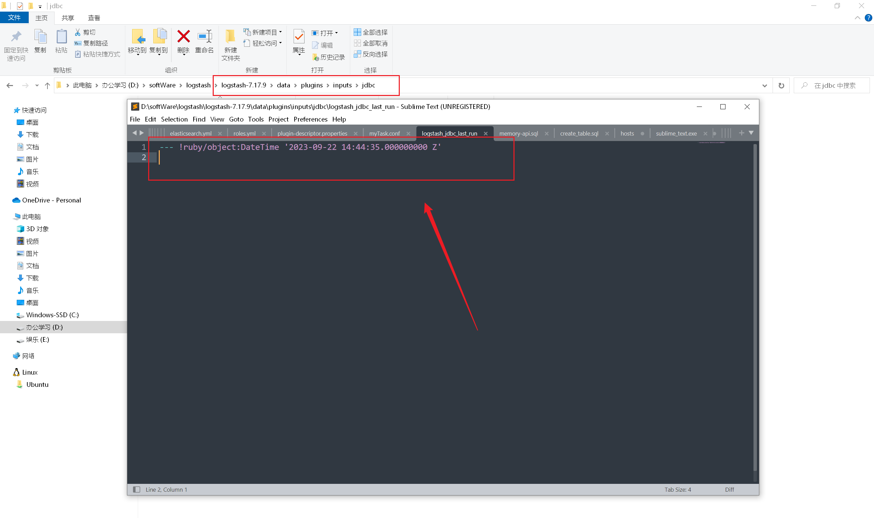Click Copy path (复制路径)
Screen dimensions: 874x518
[91, 43]
